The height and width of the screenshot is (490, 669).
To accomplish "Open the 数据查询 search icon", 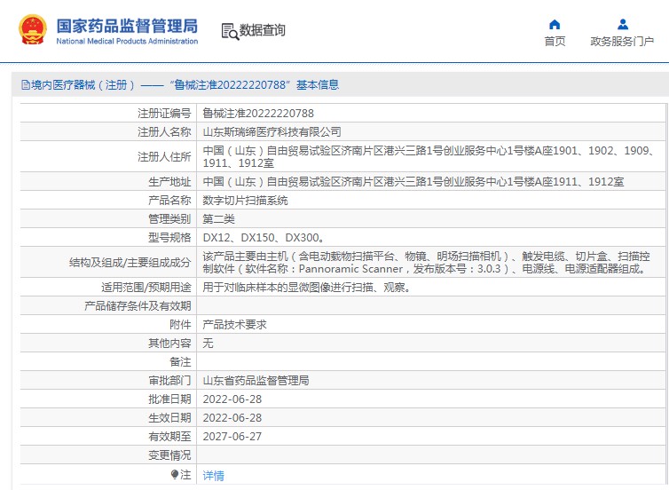I will pos(230,32).
